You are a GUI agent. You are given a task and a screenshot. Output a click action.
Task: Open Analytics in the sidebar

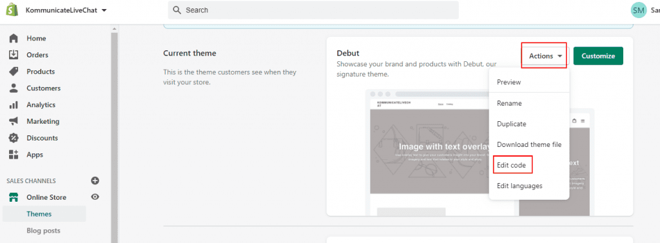[41, 105]
